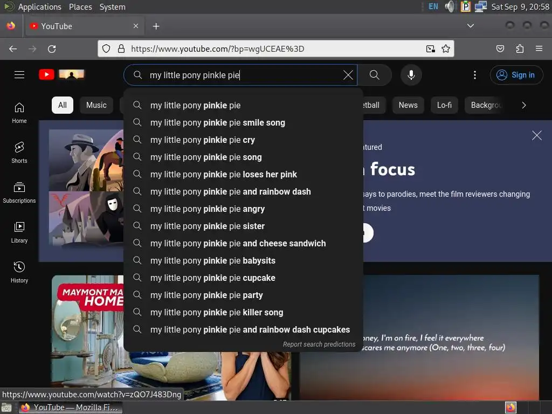The height and width of the screenshot is (414, 552).
Task: Choose suggestion ending in exactly 'and rainbow dash'
Action: coord(243,191)
